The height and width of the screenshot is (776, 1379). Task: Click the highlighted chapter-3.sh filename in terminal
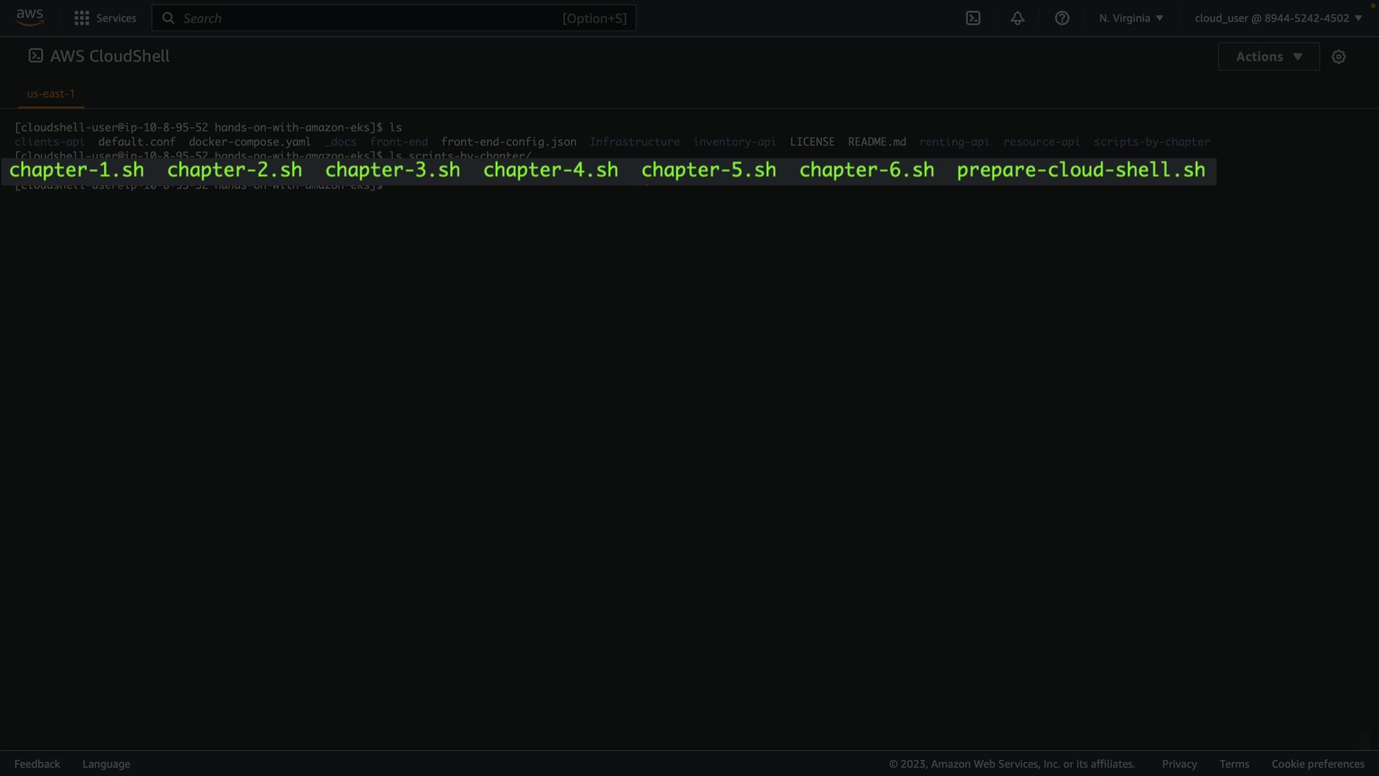(x=393, y=170)
